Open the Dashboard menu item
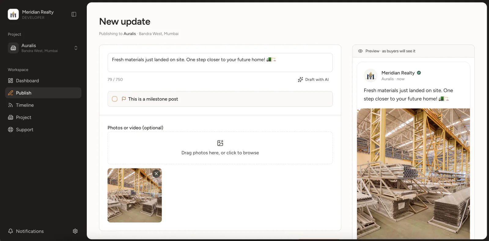The width and height of the screenshot is (489, 241). [x=43, y=81]
